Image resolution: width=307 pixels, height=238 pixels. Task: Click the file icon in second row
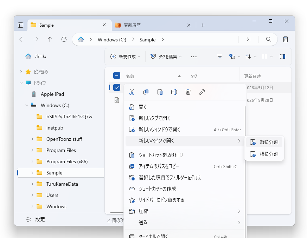(x=117, y=100)
